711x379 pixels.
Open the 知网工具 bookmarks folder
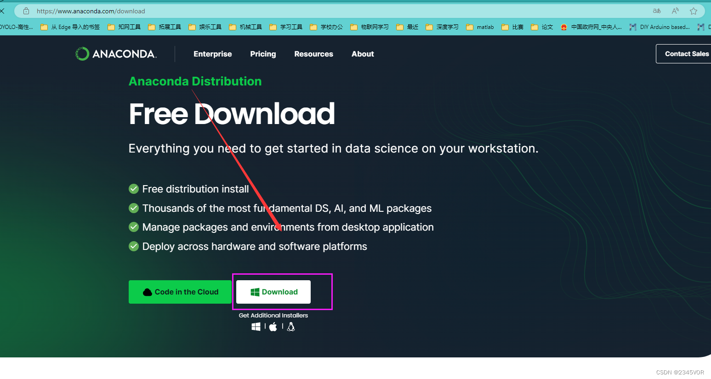124,27
